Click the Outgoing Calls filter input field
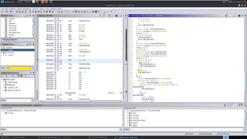The height and width of the screenshot is (139, 247). [x=187, y=129]
